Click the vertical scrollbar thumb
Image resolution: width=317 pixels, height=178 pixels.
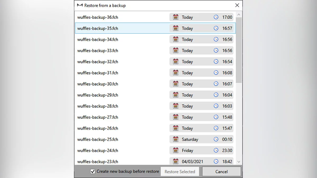pyautogui.click(x=239, y=50)
